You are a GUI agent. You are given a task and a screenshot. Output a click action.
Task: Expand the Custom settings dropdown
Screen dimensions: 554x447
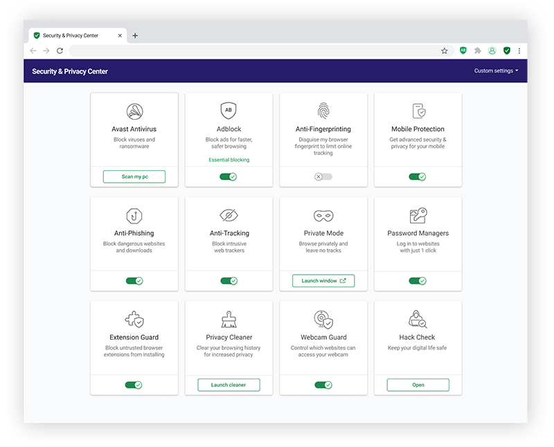(496, 71)
